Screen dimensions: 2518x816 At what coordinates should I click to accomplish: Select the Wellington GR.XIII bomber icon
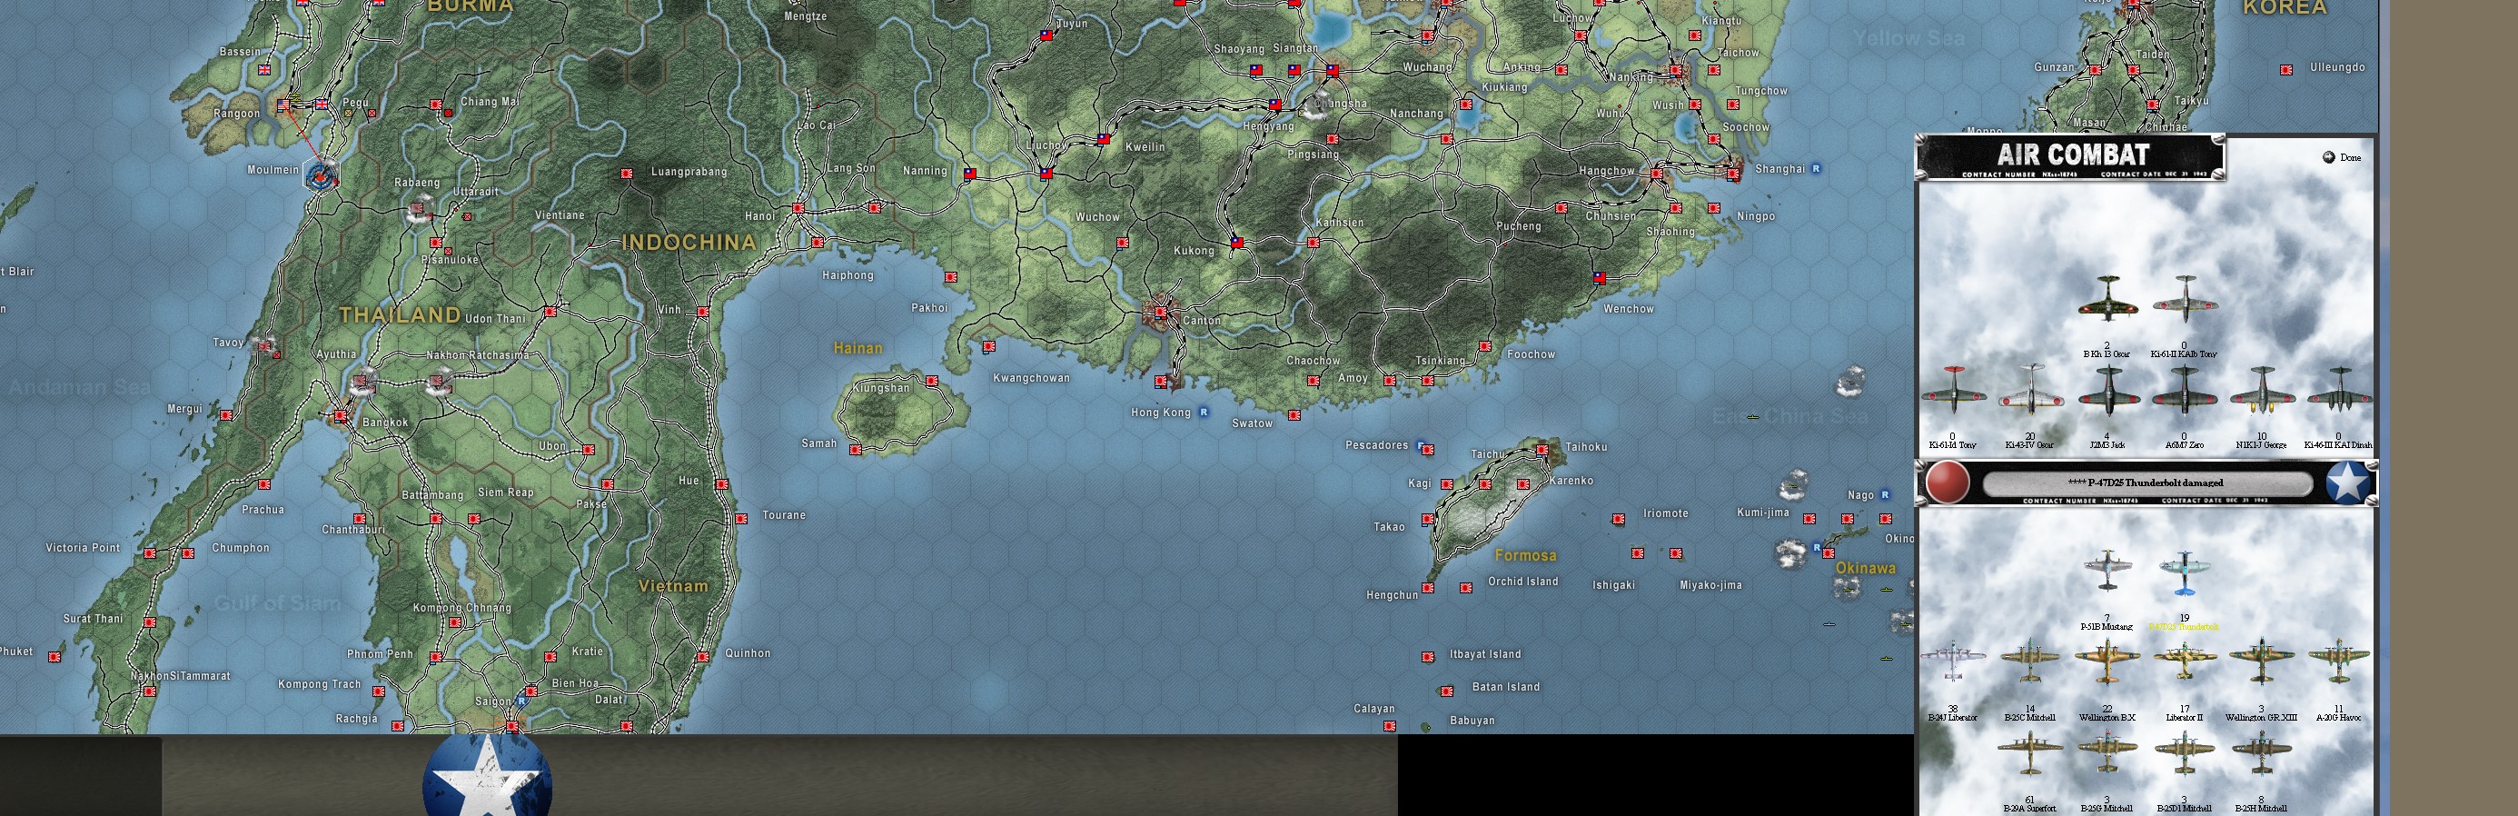click(x=2261, y=662)
